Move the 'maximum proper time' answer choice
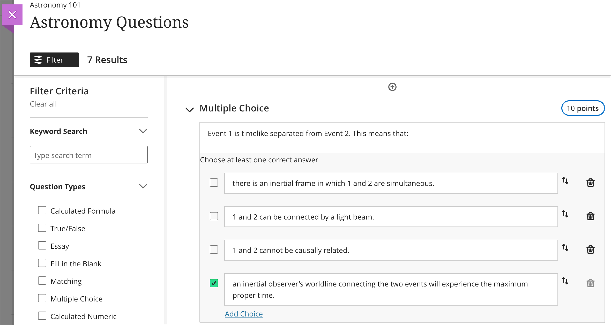The image size is (611, 325). point(565,281)
